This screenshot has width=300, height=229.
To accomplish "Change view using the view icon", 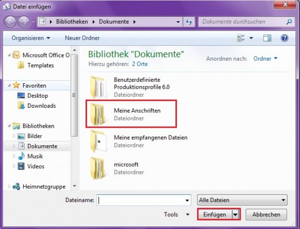I will (241, 38).
